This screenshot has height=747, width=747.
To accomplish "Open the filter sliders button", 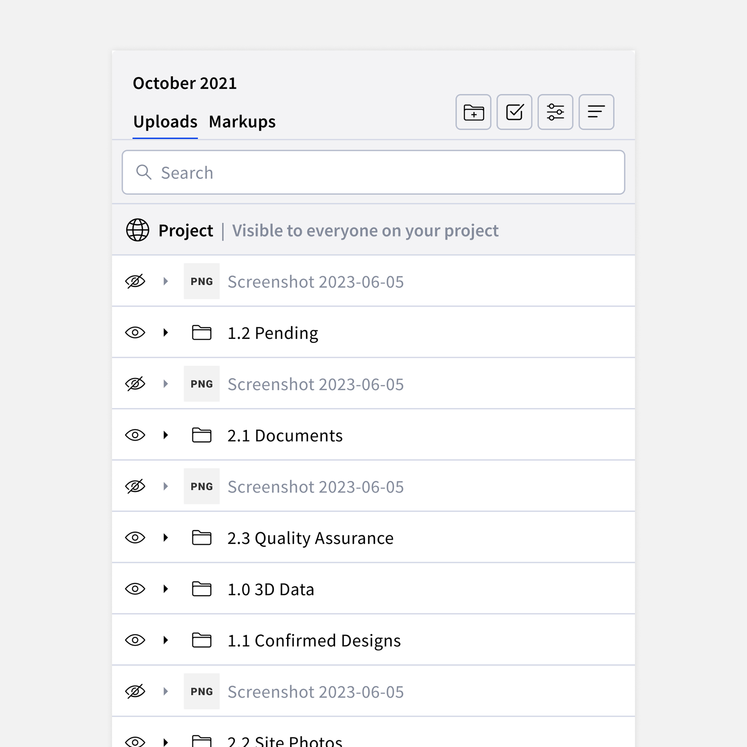I will tap(555, 112).
